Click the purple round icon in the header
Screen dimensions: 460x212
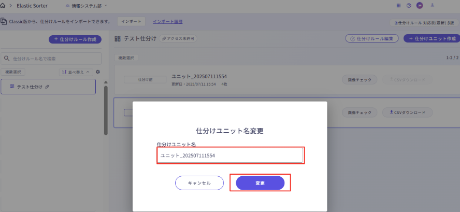420,5
